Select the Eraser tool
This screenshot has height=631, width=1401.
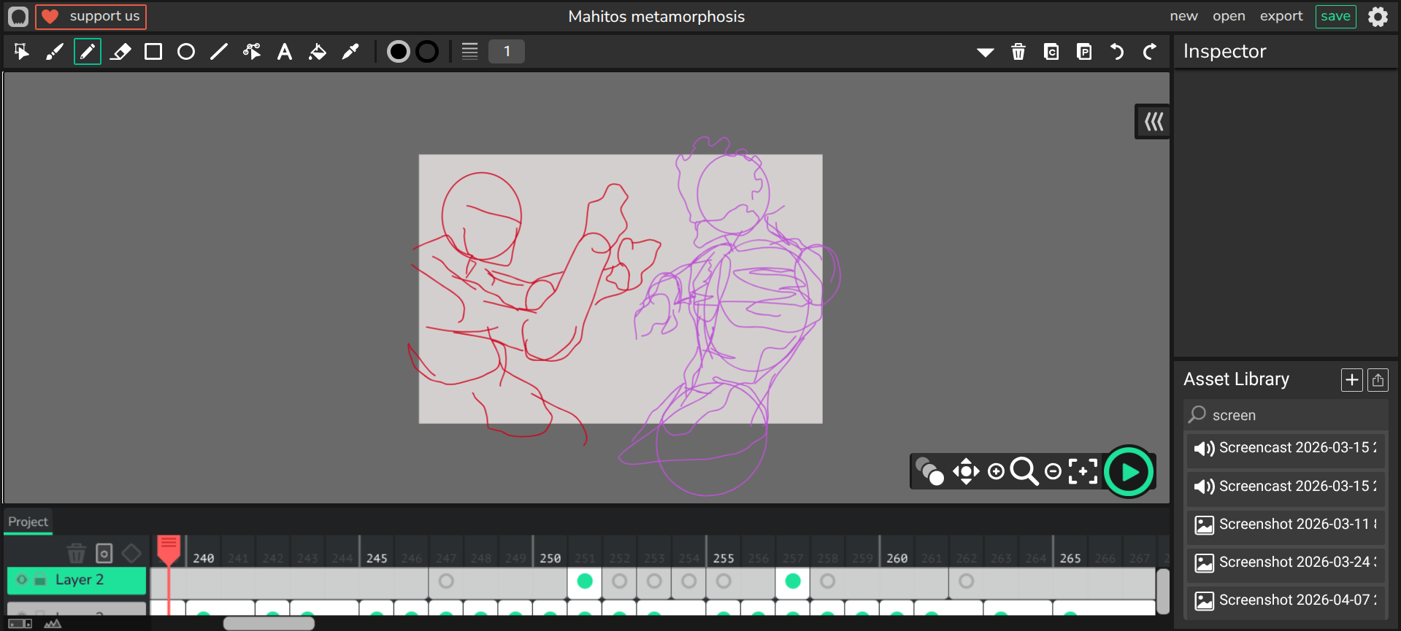[120, 52]
